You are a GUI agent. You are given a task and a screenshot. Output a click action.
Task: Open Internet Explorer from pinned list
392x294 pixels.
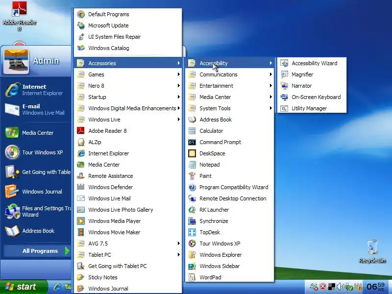37,90
